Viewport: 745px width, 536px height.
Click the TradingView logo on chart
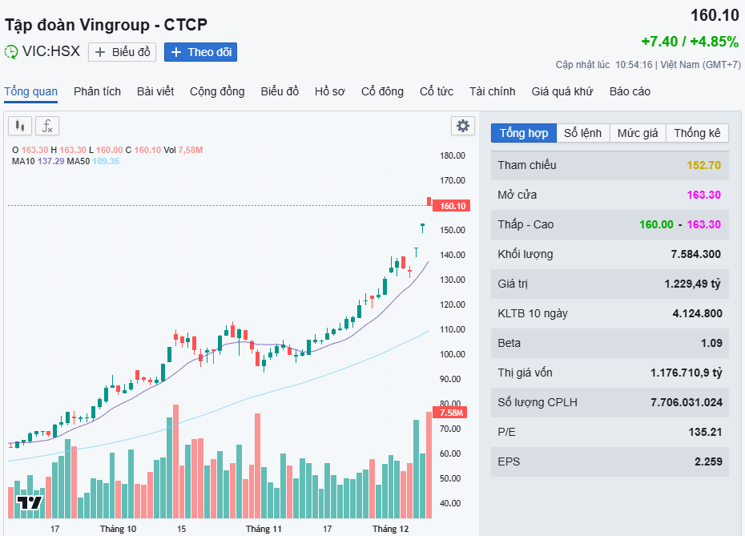tap(30, 503)
